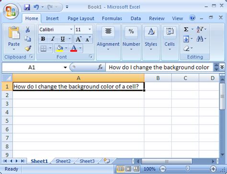Click the AutoSum sigma icon

[186, 29]
